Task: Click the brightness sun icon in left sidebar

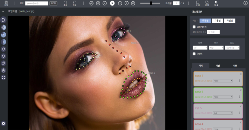Action: [3, 27]
